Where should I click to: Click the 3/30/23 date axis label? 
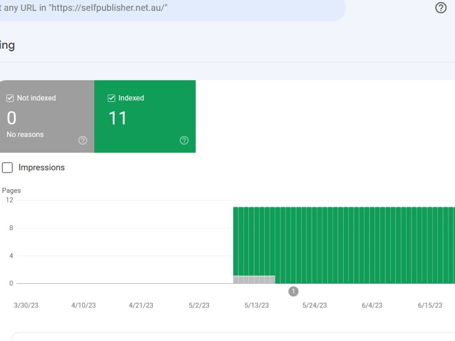pos(26,306)
